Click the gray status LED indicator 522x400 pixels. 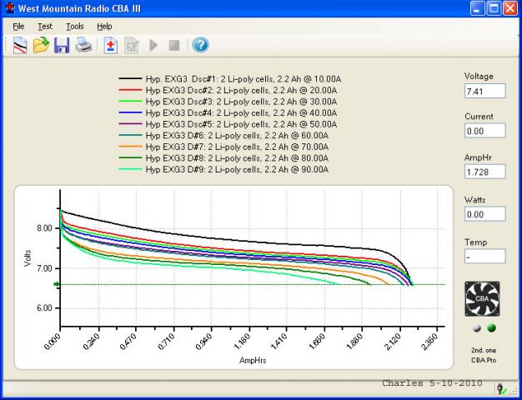click(476, 327)
